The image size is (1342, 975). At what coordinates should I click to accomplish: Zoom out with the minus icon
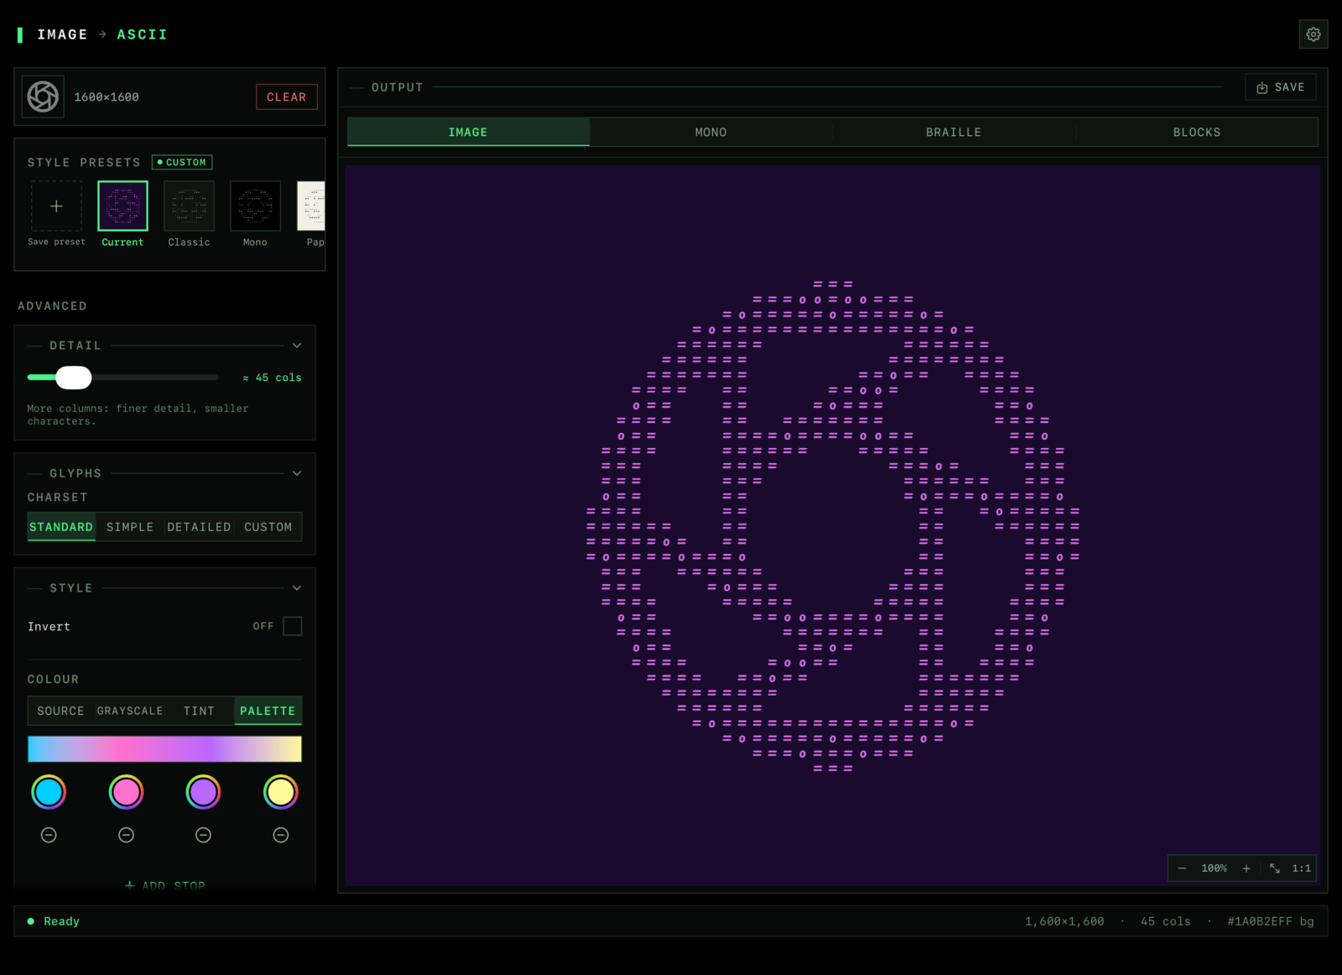click(x=1182, y=868)
